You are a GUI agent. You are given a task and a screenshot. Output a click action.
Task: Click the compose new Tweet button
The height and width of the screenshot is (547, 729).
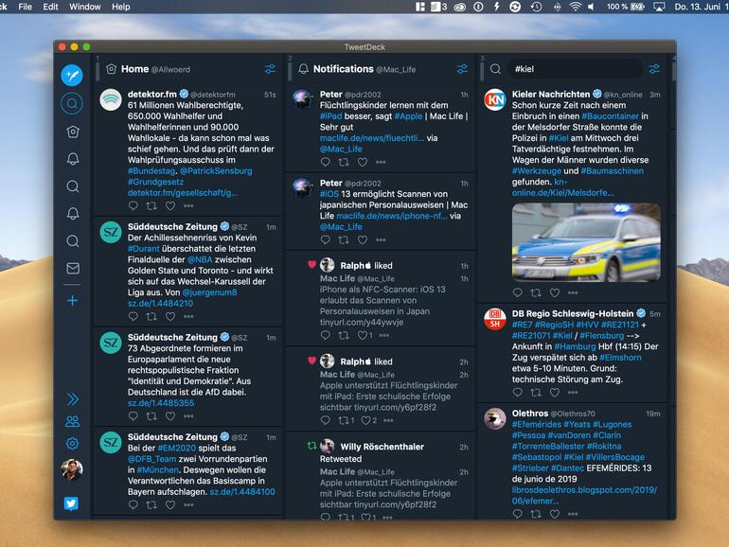[x=72, y=76]
